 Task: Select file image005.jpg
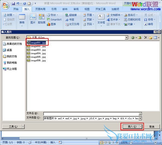pos(36,57)
